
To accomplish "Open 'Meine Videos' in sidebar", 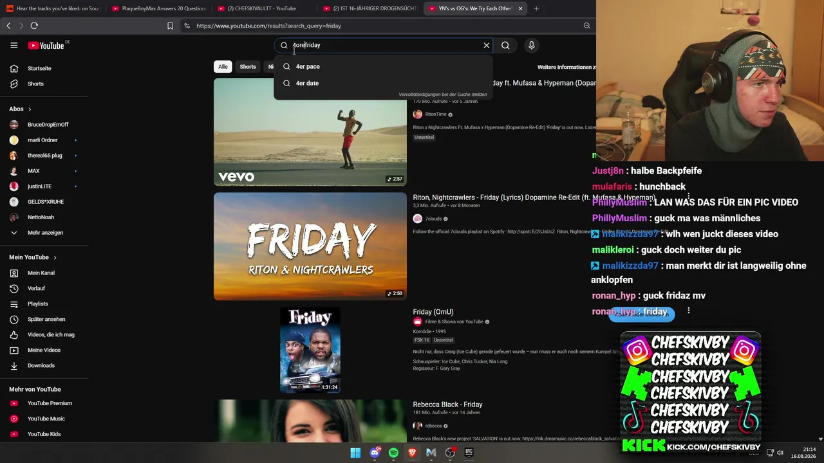I will pyautogui.click(x=44, y=350).
